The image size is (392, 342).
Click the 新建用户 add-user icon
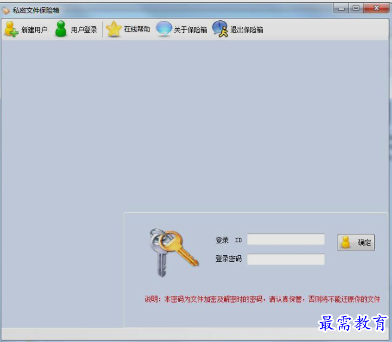11,29
